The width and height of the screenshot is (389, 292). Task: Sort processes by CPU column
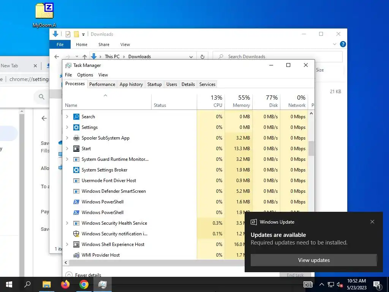coord(211,101)
